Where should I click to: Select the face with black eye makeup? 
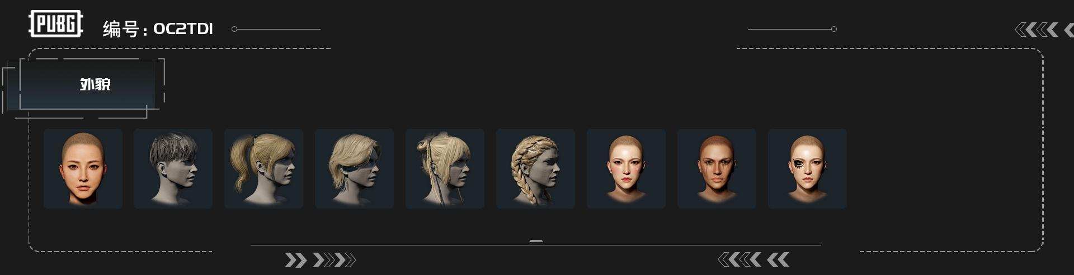807,168
